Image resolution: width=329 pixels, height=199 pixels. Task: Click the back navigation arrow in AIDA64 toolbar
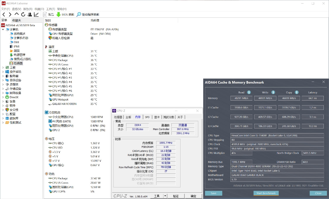click(x=4, y=14)
